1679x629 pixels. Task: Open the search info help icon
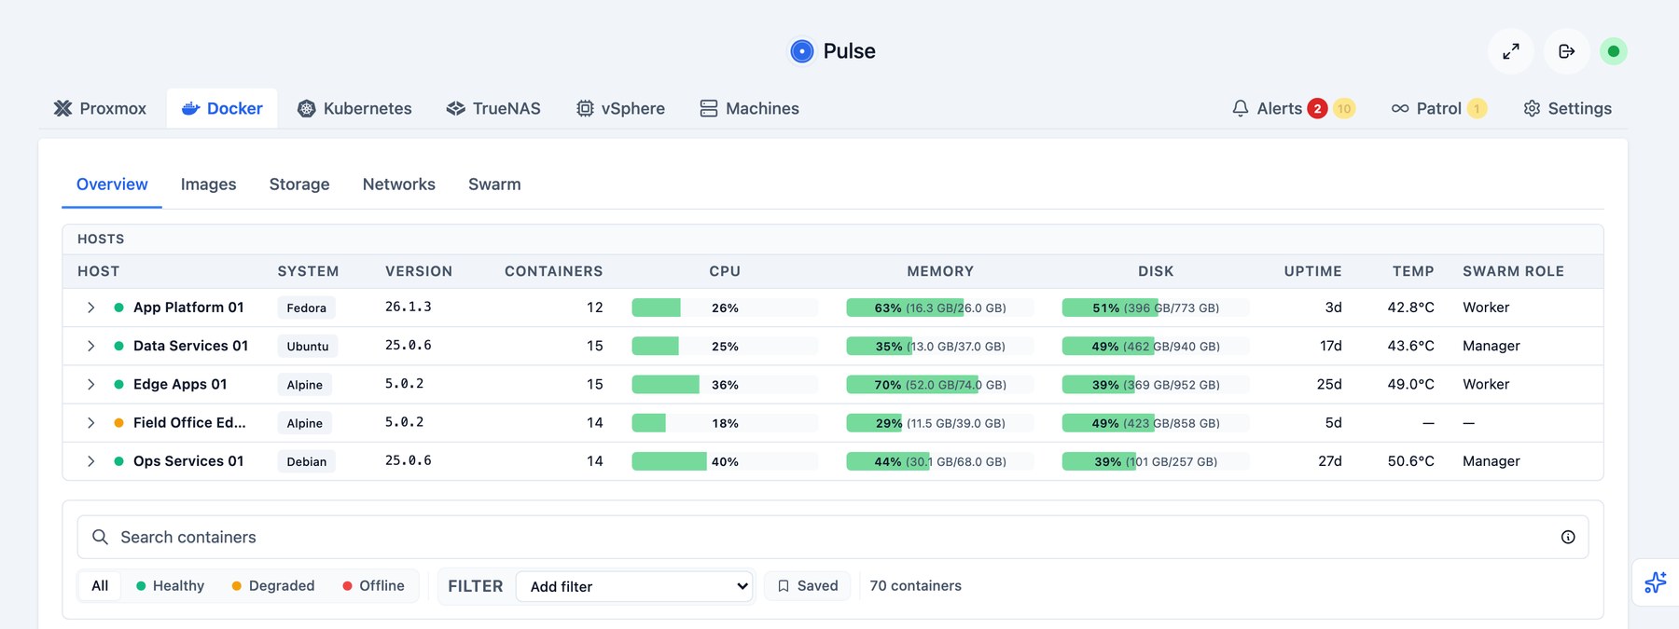point(1568,537)
